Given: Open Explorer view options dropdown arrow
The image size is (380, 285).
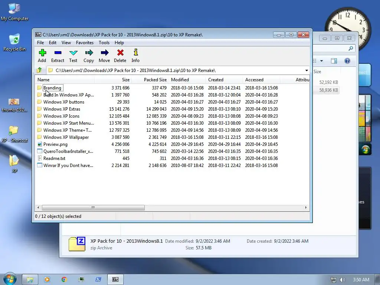Looking at the screenshot, I should tap(322, 61).
